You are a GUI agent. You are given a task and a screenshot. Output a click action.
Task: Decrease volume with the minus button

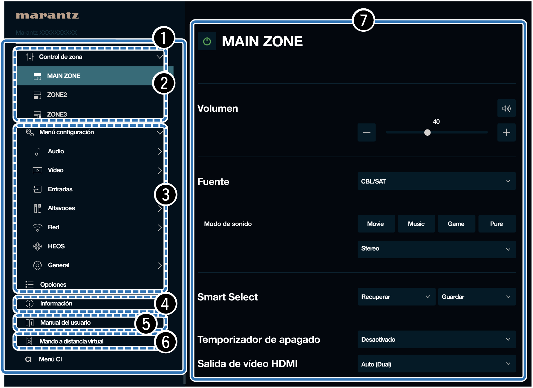[x=367, y=132]
